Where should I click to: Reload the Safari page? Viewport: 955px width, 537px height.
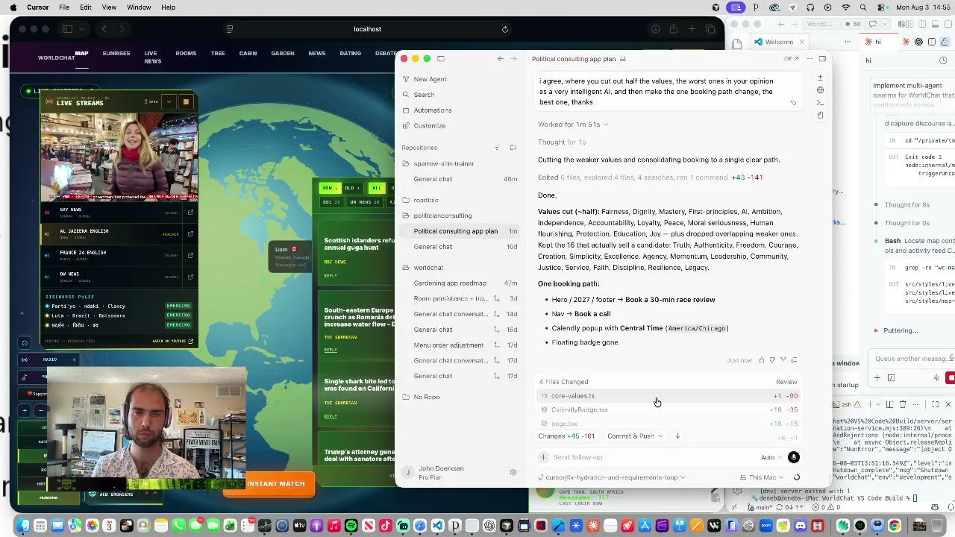coord(505,29)
